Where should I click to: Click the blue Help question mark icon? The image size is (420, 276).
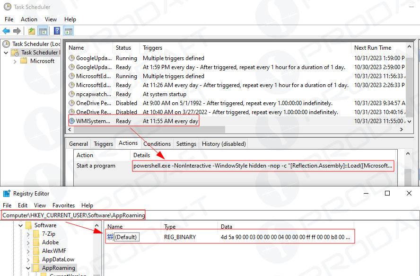[x=57, y=31]
